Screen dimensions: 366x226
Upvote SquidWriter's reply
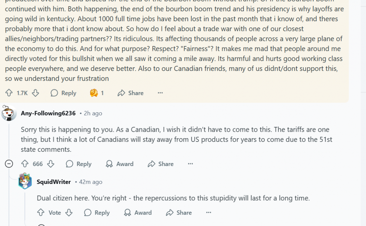[41, 213]
